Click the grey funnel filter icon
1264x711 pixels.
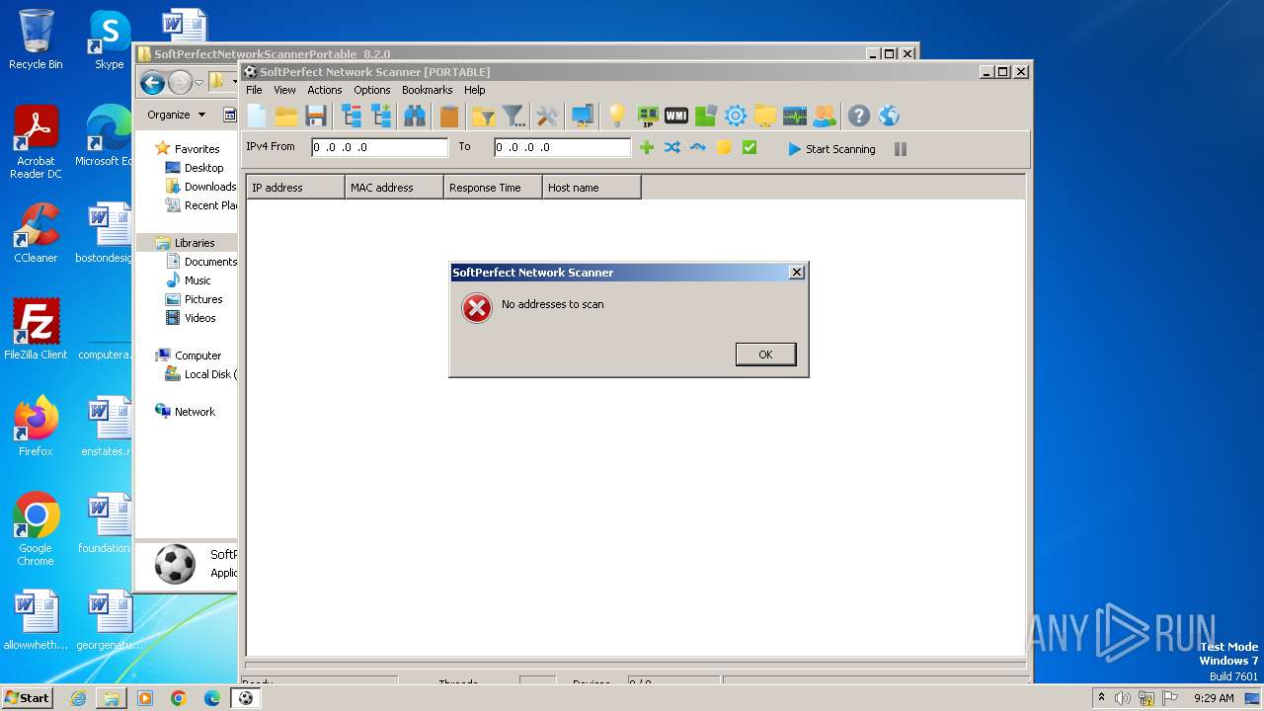513,117
